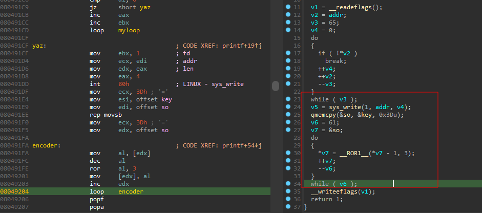Click the 'yaz:' label definition in disassembly

[x=39, y=46]
